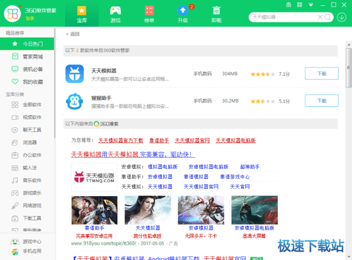
Task: Open the 卸载 tab
Action: click(x=216, y=15)
